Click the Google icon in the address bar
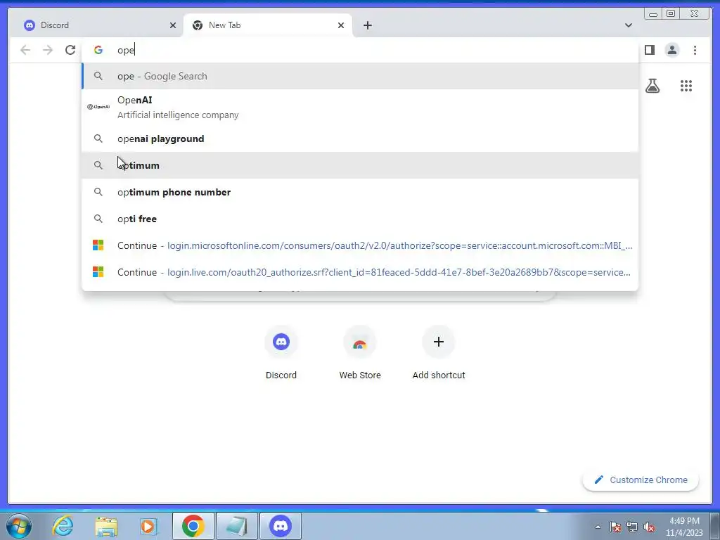 pyautogui.click(x=98, y=50)
